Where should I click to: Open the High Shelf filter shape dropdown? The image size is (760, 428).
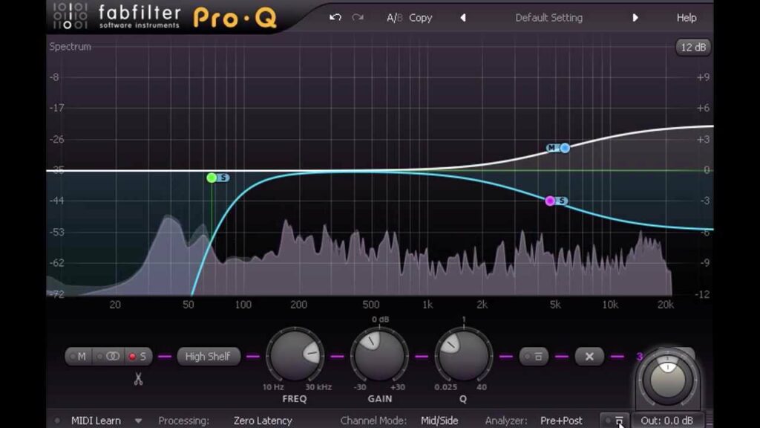(x=207, y=357)
